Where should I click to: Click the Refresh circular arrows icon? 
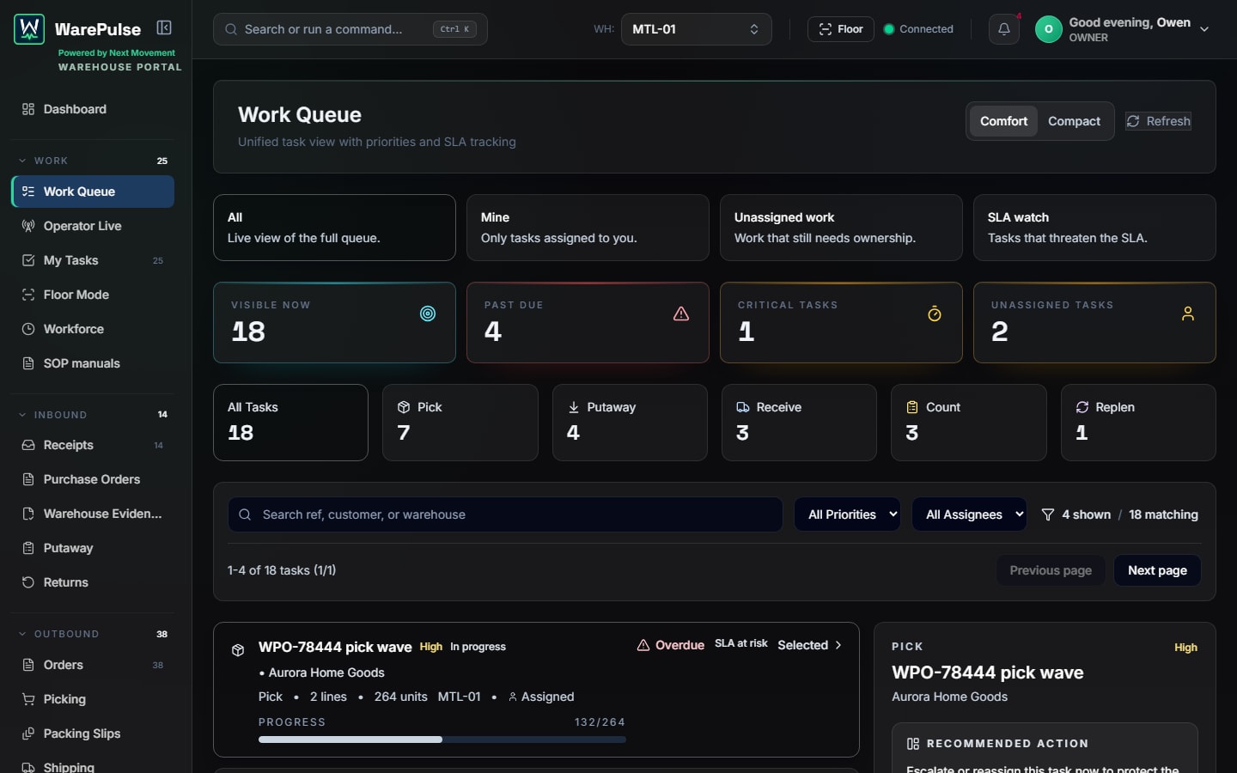(x=1133, y=121)
